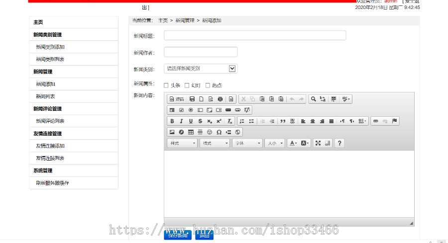Set text direction left to right
The image size is (448, 243).
[342, 121]
